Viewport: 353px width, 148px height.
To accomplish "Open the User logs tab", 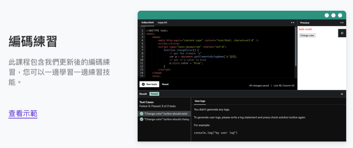I will (200, 101).
